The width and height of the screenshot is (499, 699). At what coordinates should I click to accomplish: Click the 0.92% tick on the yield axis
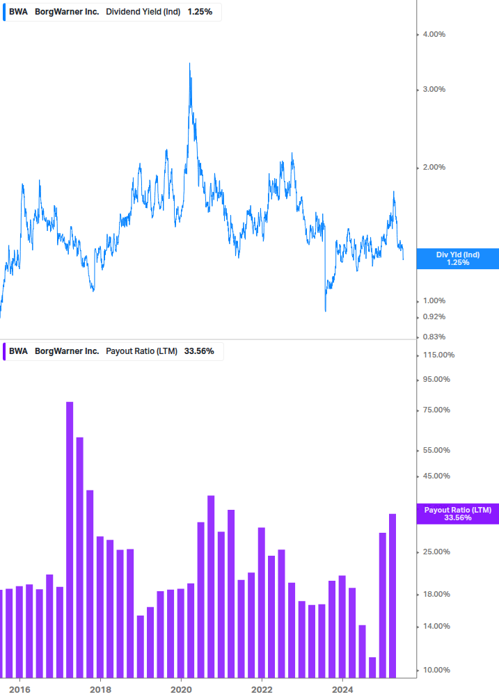(434, 316)
